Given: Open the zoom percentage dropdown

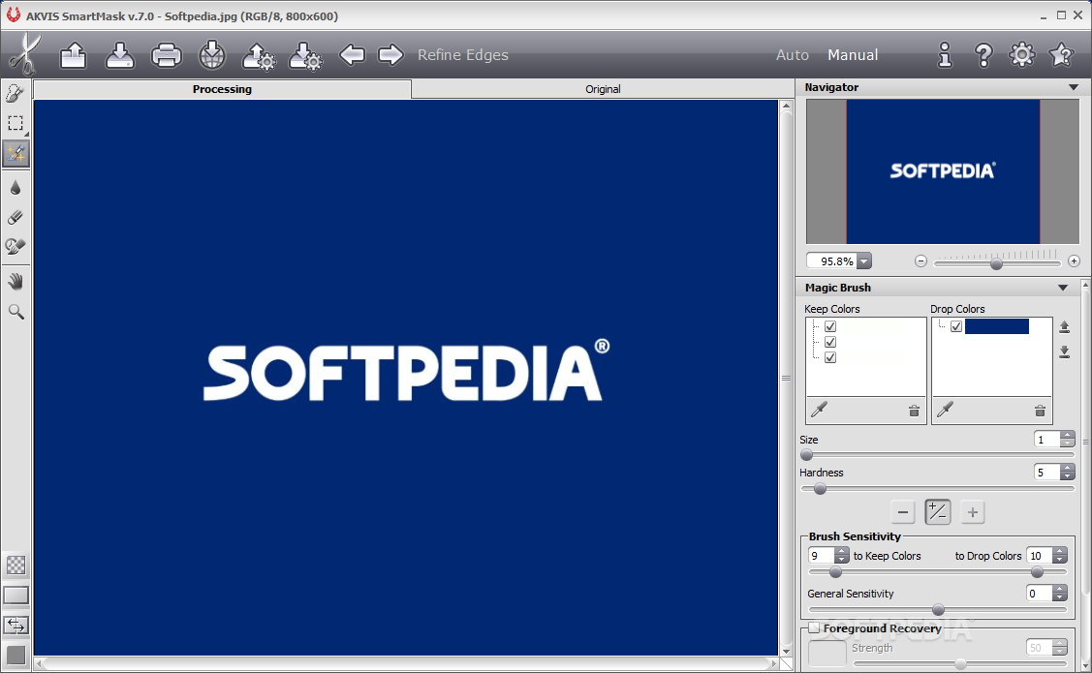Looking at the screenshot, I should (864, 261).
